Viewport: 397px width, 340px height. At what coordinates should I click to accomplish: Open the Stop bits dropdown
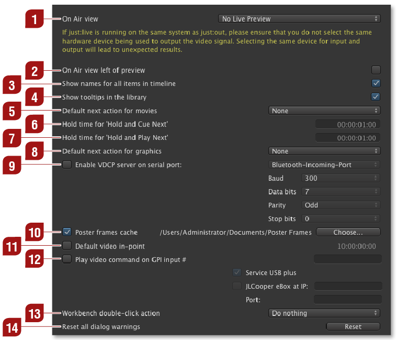click(x=341, y=218)
